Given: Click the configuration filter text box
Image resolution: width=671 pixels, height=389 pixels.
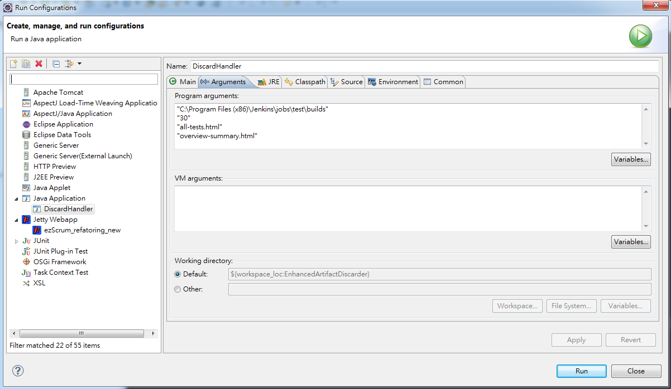Looking at the screenshot, I should click(84, 79).
